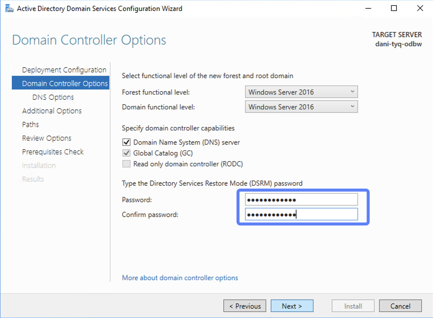Viewport: 433px width, 318px height.
Task: Open the Forest functional level dropdown
Action: coord(353,92)
